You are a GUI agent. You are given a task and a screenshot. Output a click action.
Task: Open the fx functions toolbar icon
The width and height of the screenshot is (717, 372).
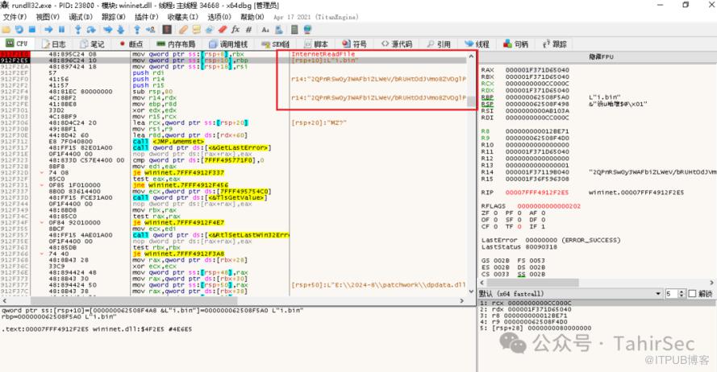234,29
